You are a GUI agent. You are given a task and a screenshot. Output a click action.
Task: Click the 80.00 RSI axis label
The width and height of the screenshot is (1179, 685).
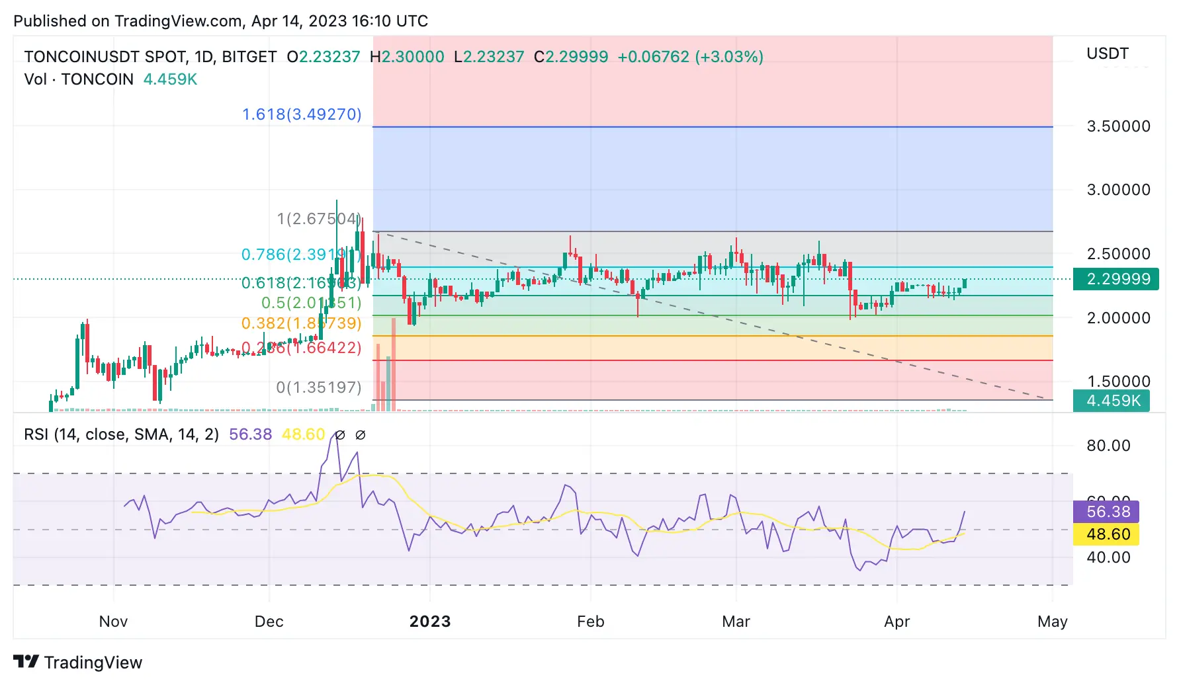pyautogui.click(x=1109, y=446)
